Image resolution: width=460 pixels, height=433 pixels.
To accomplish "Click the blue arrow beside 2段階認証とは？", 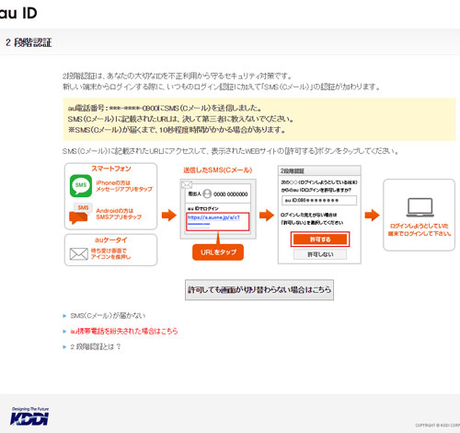I will (x=64, y=347).
